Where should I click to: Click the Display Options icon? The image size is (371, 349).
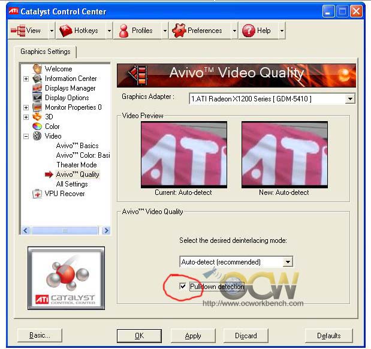tap(37, 98)
